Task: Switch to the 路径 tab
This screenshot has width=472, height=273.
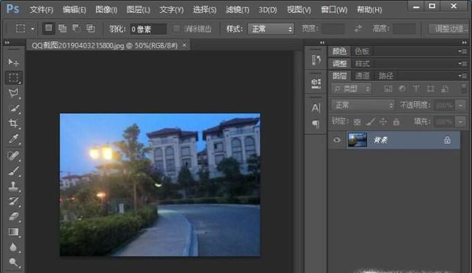Action: (x=385, y=76)
